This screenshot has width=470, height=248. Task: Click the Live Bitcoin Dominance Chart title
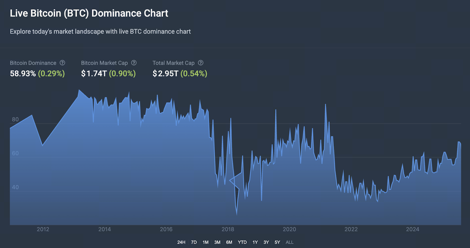89,13
